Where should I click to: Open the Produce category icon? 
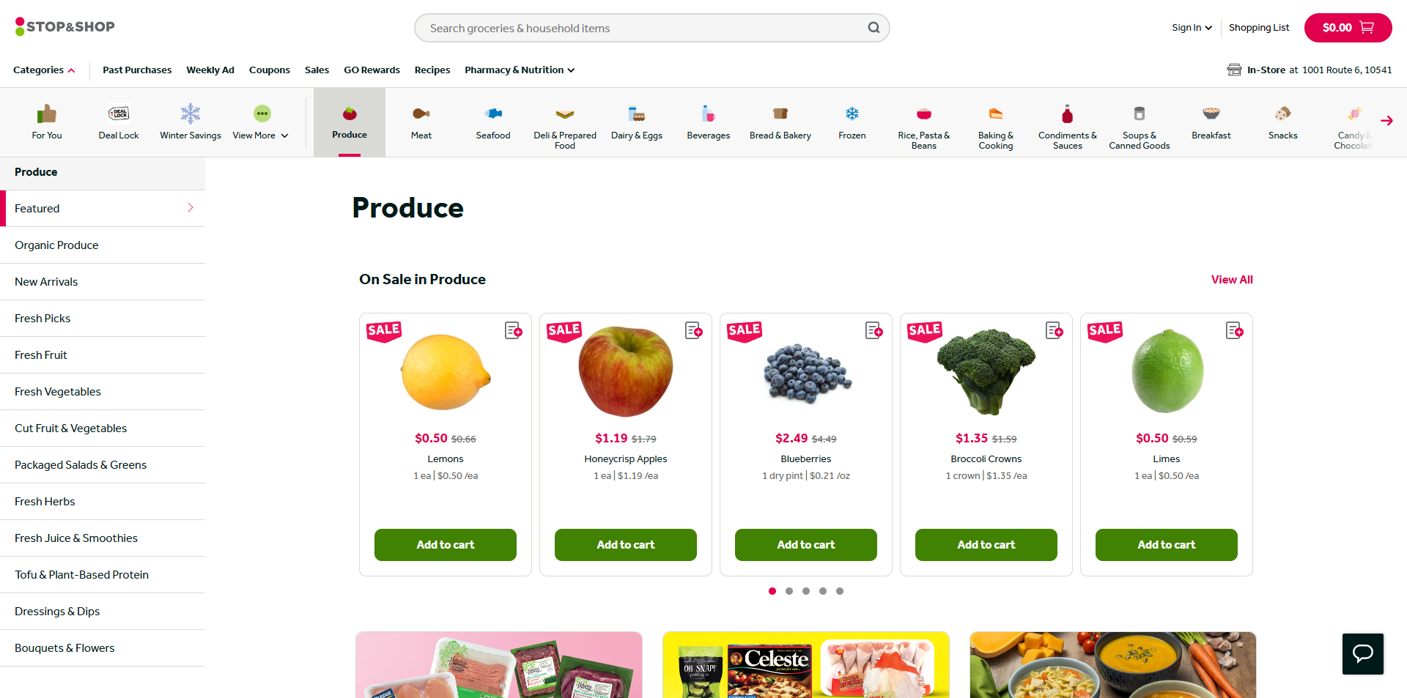pos(350,114)
